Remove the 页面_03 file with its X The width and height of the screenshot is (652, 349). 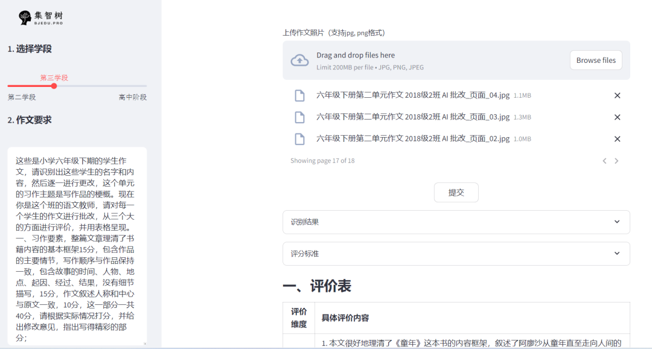click(x=617, y=117)
